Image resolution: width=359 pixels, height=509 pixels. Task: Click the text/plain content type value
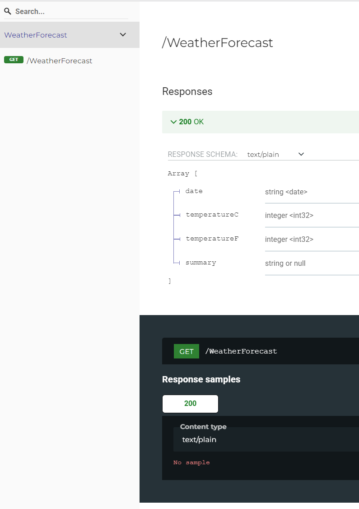199,440
